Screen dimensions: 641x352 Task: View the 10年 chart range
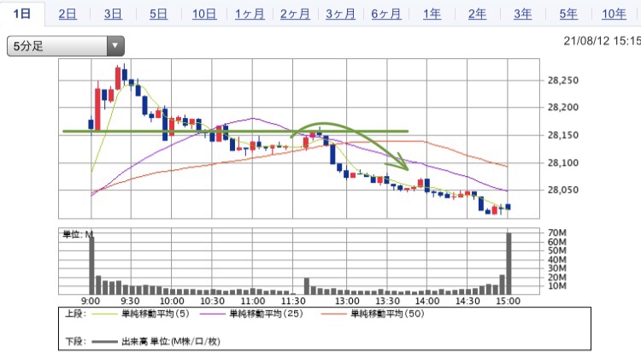point(614,15)
